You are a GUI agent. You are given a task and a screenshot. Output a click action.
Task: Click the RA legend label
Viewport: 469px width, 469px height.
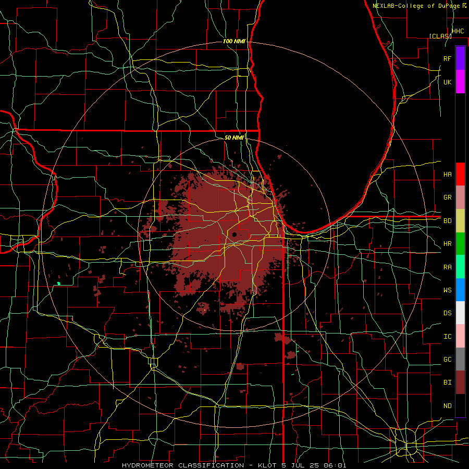[447, 267]
